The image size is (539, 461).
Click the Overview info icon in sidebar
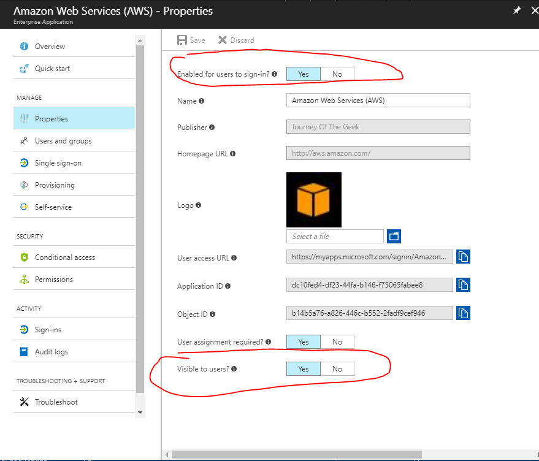coord(24,46)
